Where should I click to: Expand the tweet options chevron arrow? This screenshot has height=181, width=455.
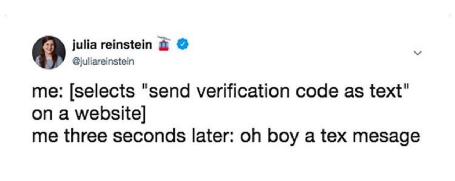(x=419, y=53)
